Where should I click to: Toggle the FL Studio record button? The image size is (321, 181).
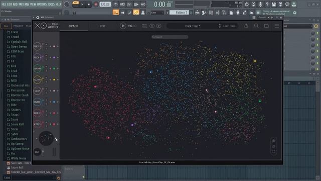(x=96, y=5)
